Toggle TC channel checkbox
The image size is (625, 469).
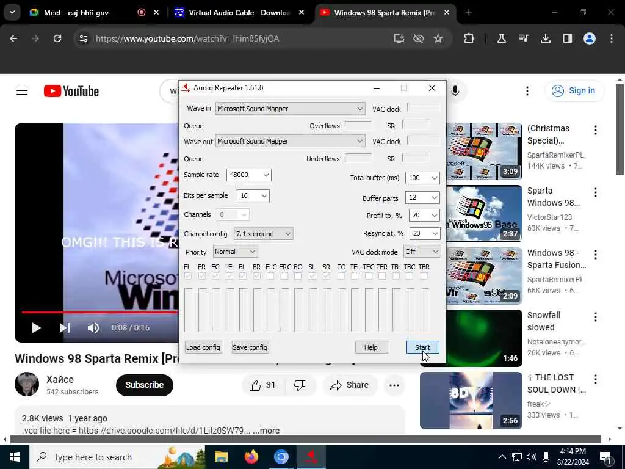tap(341, 276)
